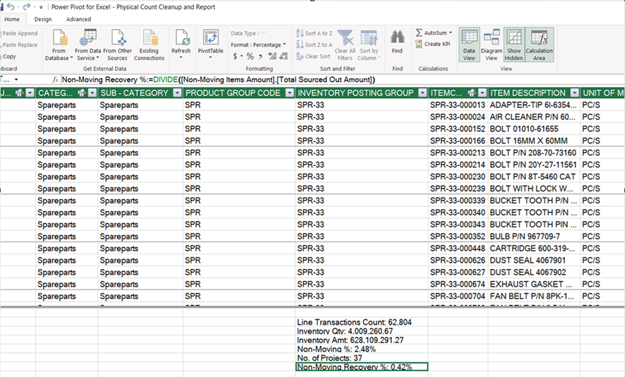
Task: Select cell 'BOLT 16MM X 60MM'
Action: coord(534,141)
